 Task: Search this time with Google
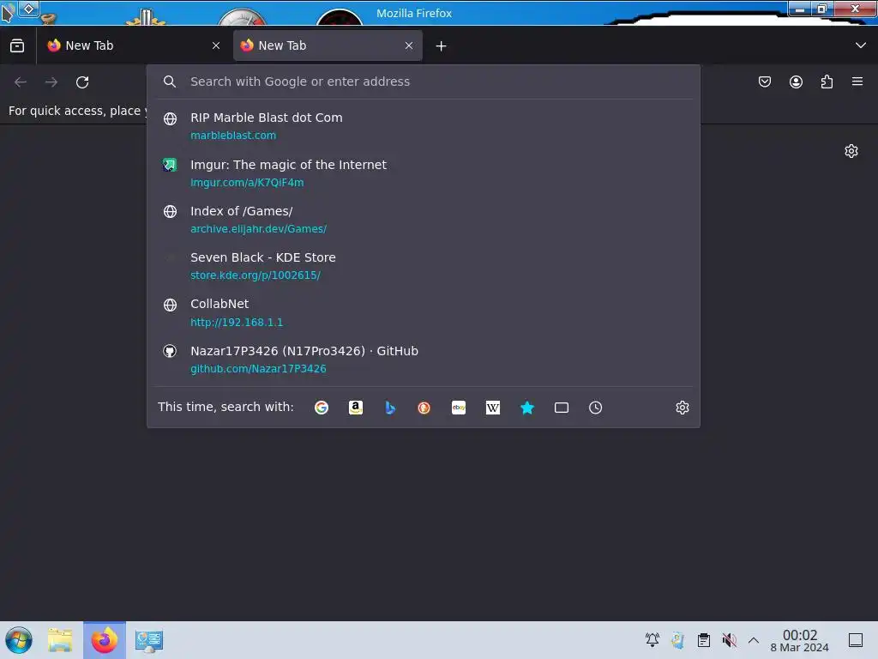[x=322, y=408]
